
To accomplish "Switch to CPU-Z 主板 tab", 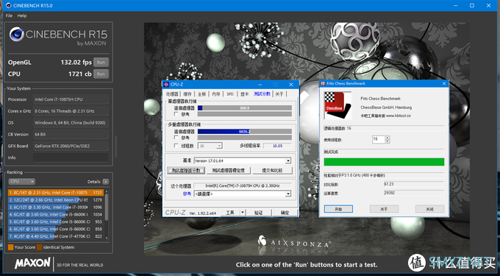I will [x=202, y=94].
